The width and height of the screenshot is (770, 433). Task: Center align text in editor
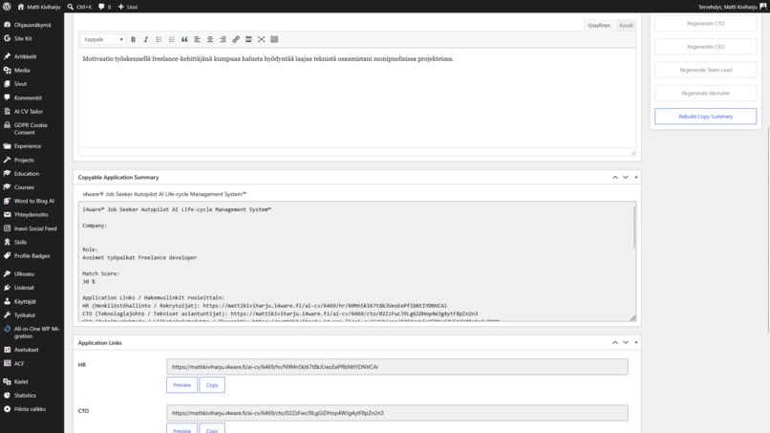click(209, 39)
